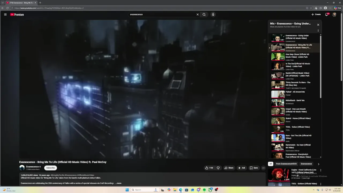Show more filter chips with right arrow
Image resolution: width=343 pixels, height=193 pixels.
pos(319,164)
